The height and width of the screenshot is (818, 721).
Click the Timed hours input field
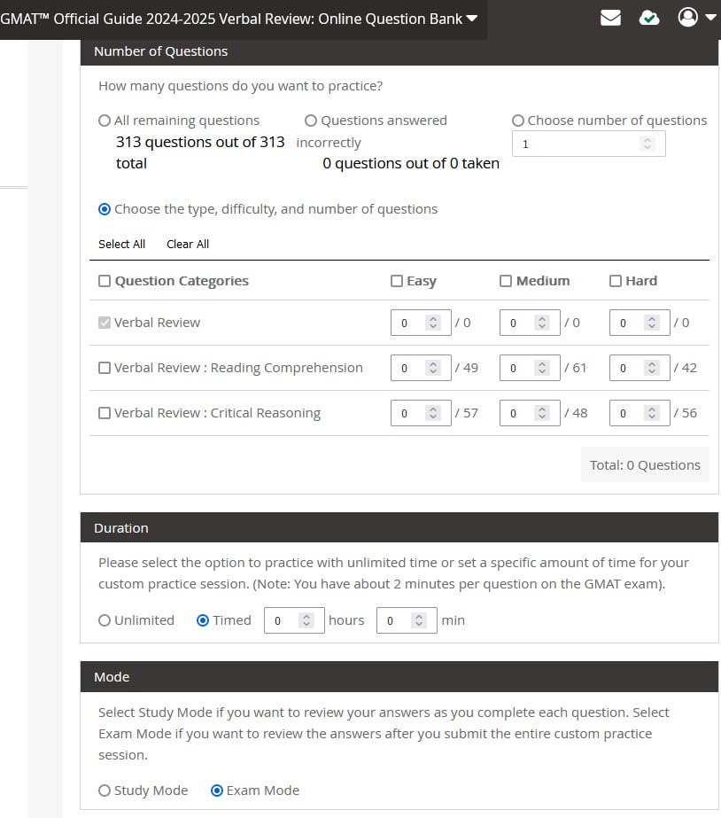click(280, 620)
